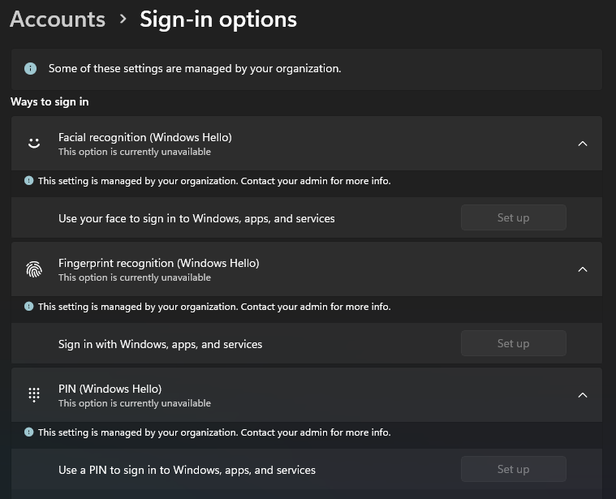
Task: Collapse Fingerprint recognition (Windows Hello) section
Action: (x=583, y=269)
